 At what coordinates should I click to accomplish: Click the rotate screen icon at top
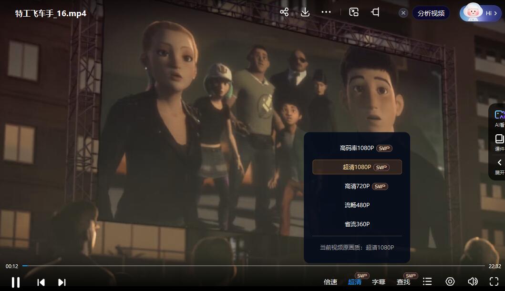pyautogui.click(x=375, y=12)
